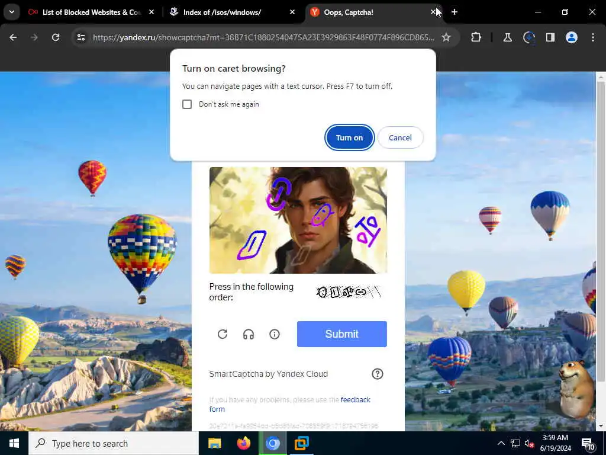Refresh the captcha challenge

point(223,334)
